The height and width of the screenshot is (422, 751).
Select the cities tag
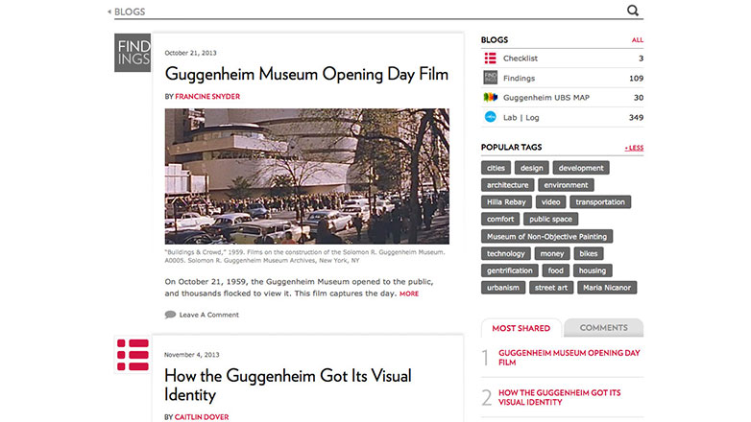click(x=496, y=168)
